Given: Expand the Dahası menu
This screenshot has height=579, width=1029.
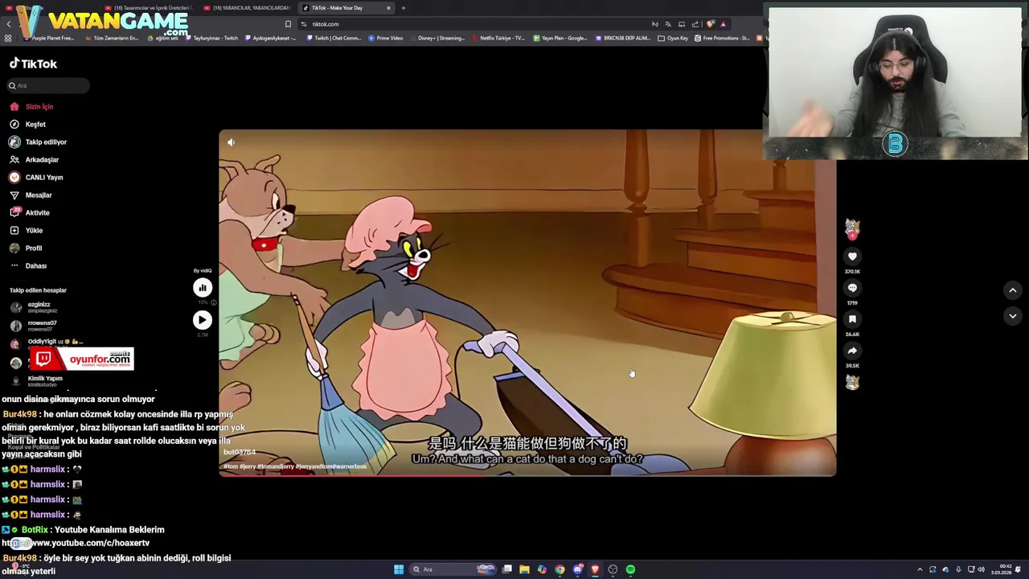Looking at the screenshot, I should 28,265.
